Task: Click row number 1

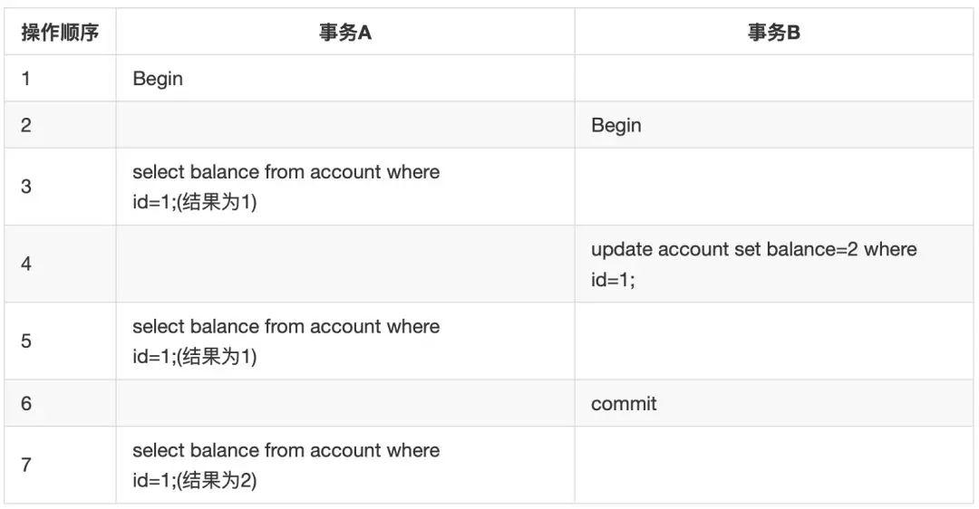Action: pos(25,79)
